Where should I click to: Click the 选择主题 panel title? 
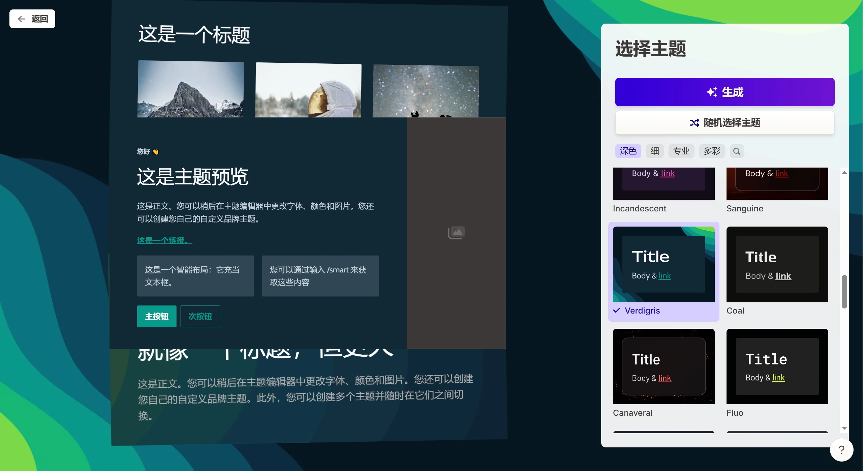pos(651,49)
